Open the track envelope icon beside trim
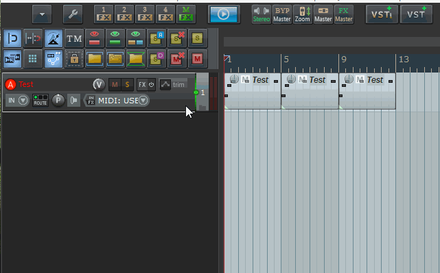Image resolution: width=440 pixels, height=273 pixels. tap(165, 84)
